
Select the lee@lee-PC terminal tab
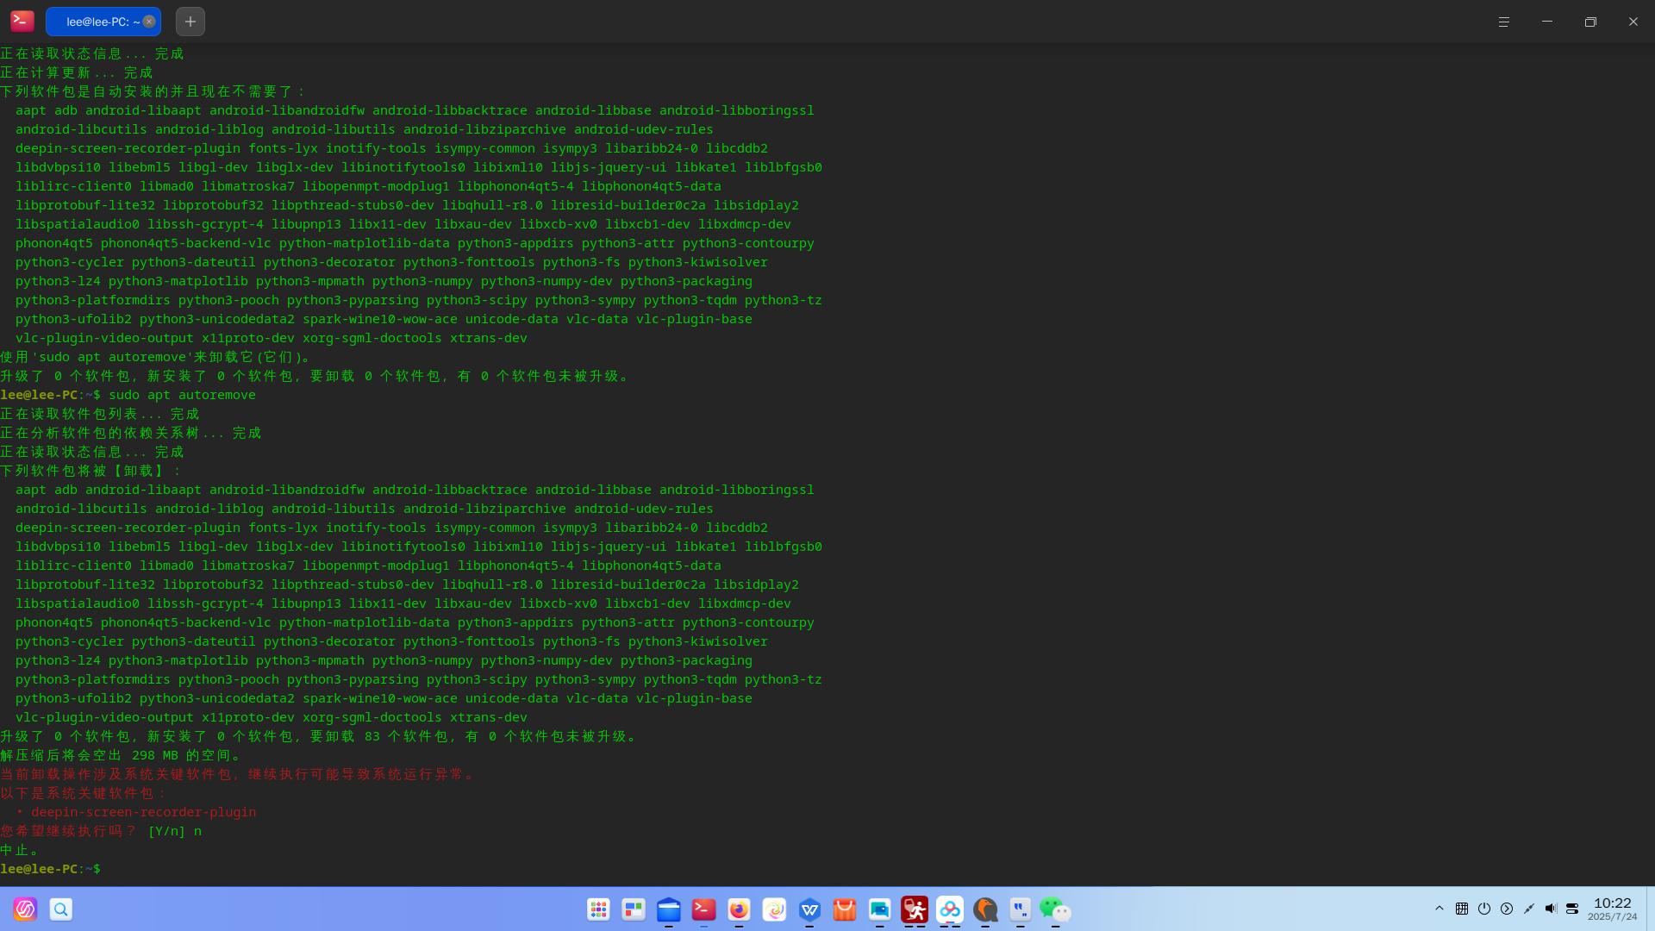coord(103,22)
